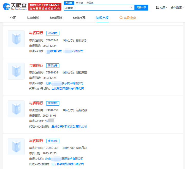Open 与辉同行 title in the 饲料种籽 result
This screenshot has width=185, height=169.
coord(36,141)
